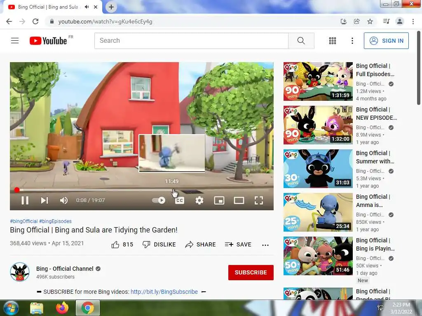Viewport: 422px width, 316px height.
Task: Click the 'Bing Official | NEW EPISODE' title
Action: [x=376, y=114]
